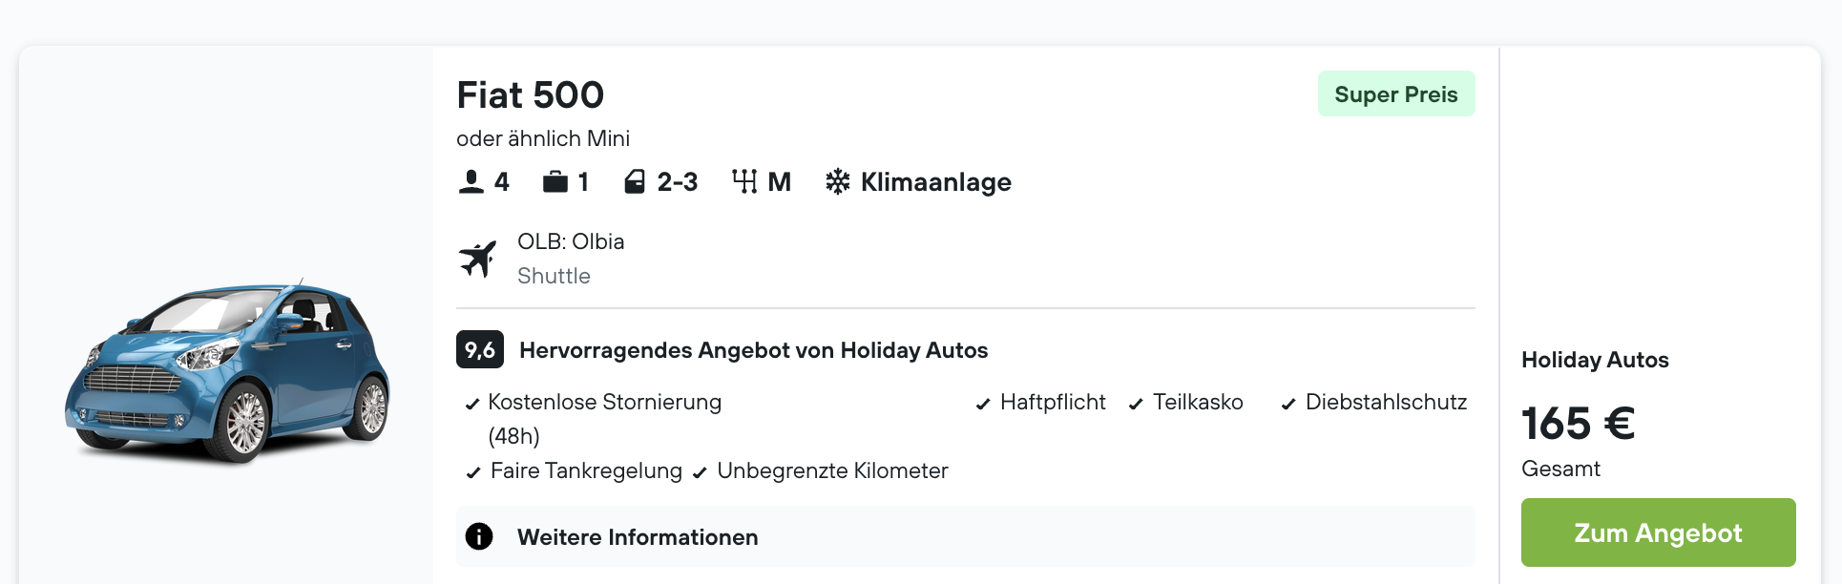Click the Holiday Autos supplier name
This screenshot has height=584, width=1842.
coord(1595,360)
